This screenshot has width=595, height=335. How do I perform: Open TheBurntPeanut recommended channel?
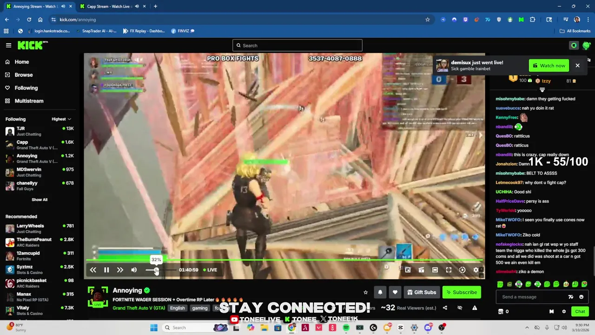coord(40,242)
